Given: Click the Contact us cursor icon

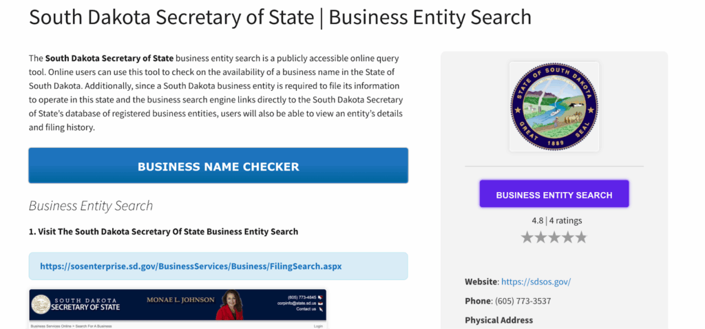Looking at the screenshot, I should (x=321, y=309).
